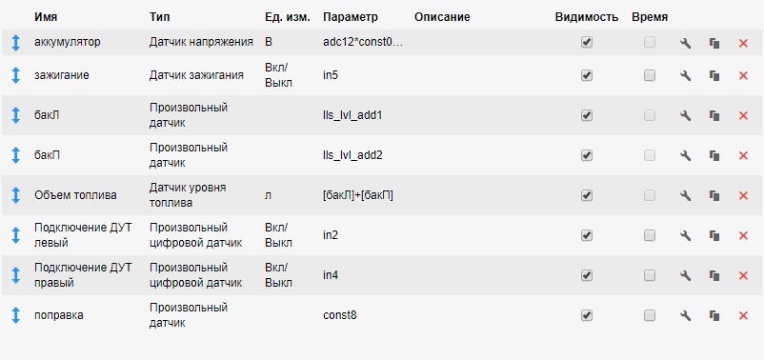Image resolution: width=764 pixels, height=360 pixels.
Task: Select the Параметр column header
Action: (350, 17)
